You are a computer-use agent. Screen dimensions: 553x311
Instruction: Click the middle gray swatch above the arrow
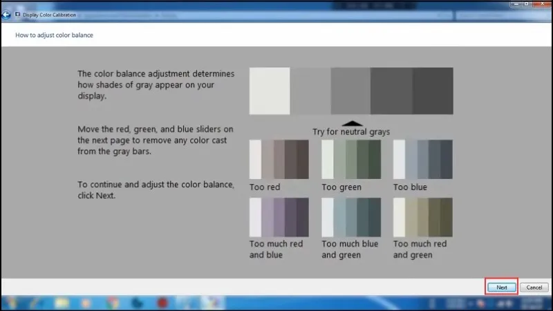point(350,91)
